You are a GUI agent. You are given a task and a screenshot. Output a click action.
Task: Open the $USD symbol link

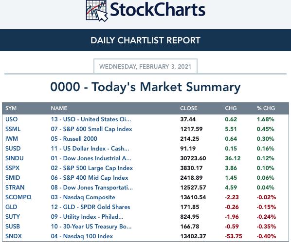pyautogui.click(x=13, y=149)
